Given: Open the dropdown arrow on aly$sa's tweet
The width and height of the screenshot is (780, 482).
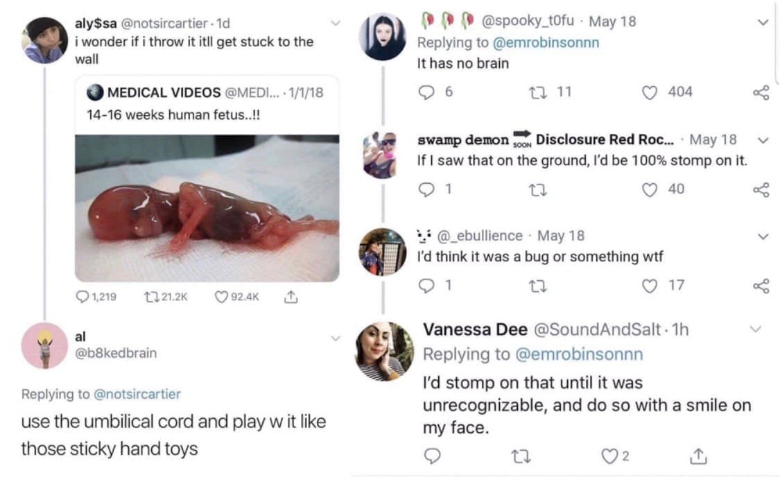Looking at the screenshot, I should point(336,24).
